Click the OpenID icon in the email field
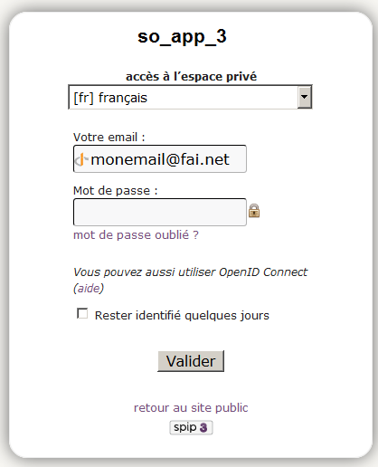Screen dimensions: 378x467 click(x=81, y=159)
